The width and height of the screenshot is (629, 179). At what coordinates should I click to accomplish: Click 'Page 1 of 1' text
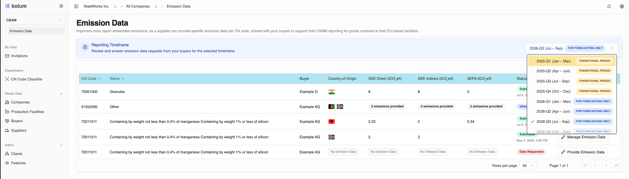(559, 166)
